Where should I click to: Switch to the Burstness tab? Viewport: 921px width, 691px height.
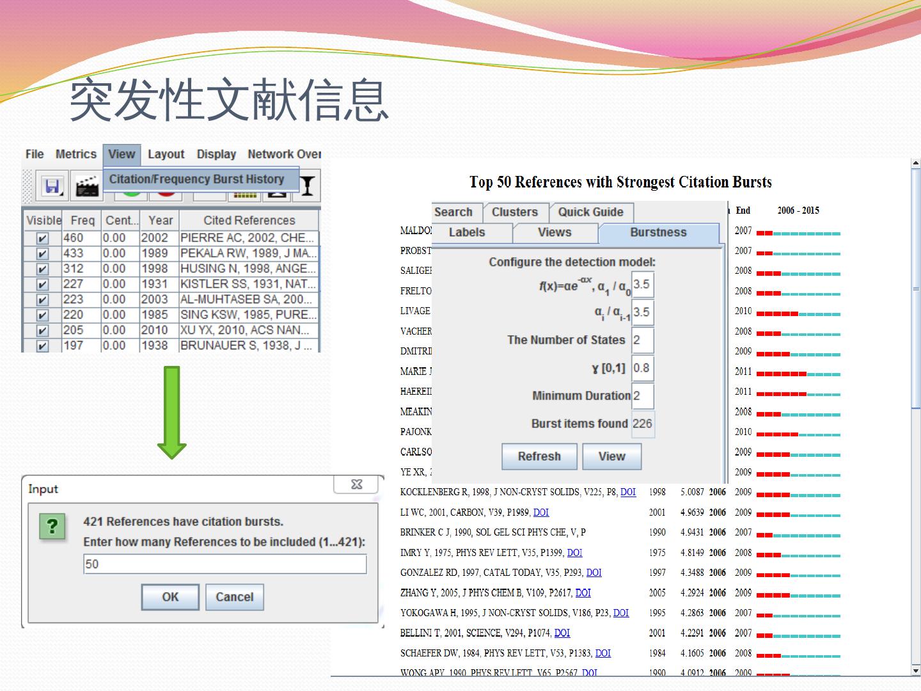click(x=658, y=233)
